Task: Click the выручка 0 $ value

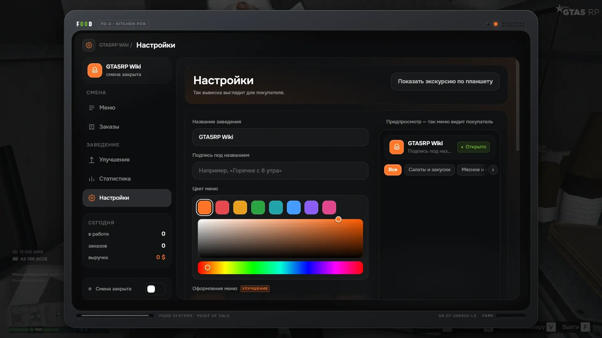Action: click(x=161, y=257)
